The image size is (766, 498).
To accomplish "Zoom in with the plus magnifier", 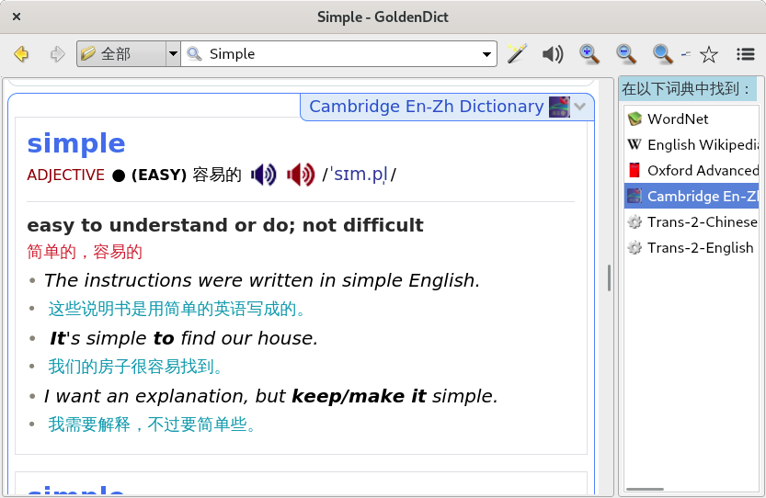I will coord(589,53).
